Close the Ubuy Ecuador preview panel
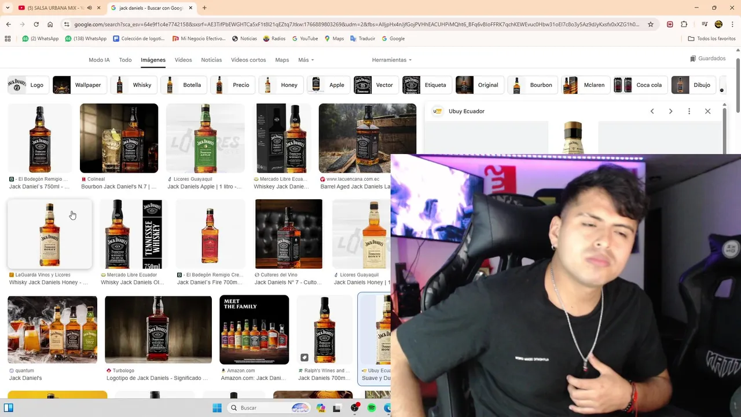This screenshot has height=417, width=741. point(707,111)
